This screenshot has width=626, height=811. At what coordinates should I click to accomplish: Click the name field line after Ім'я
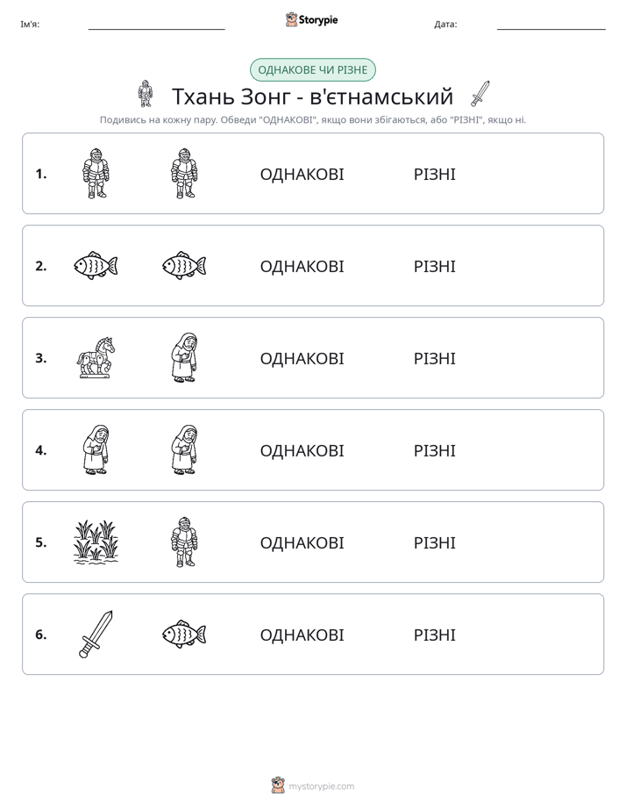tap(156, 25)
